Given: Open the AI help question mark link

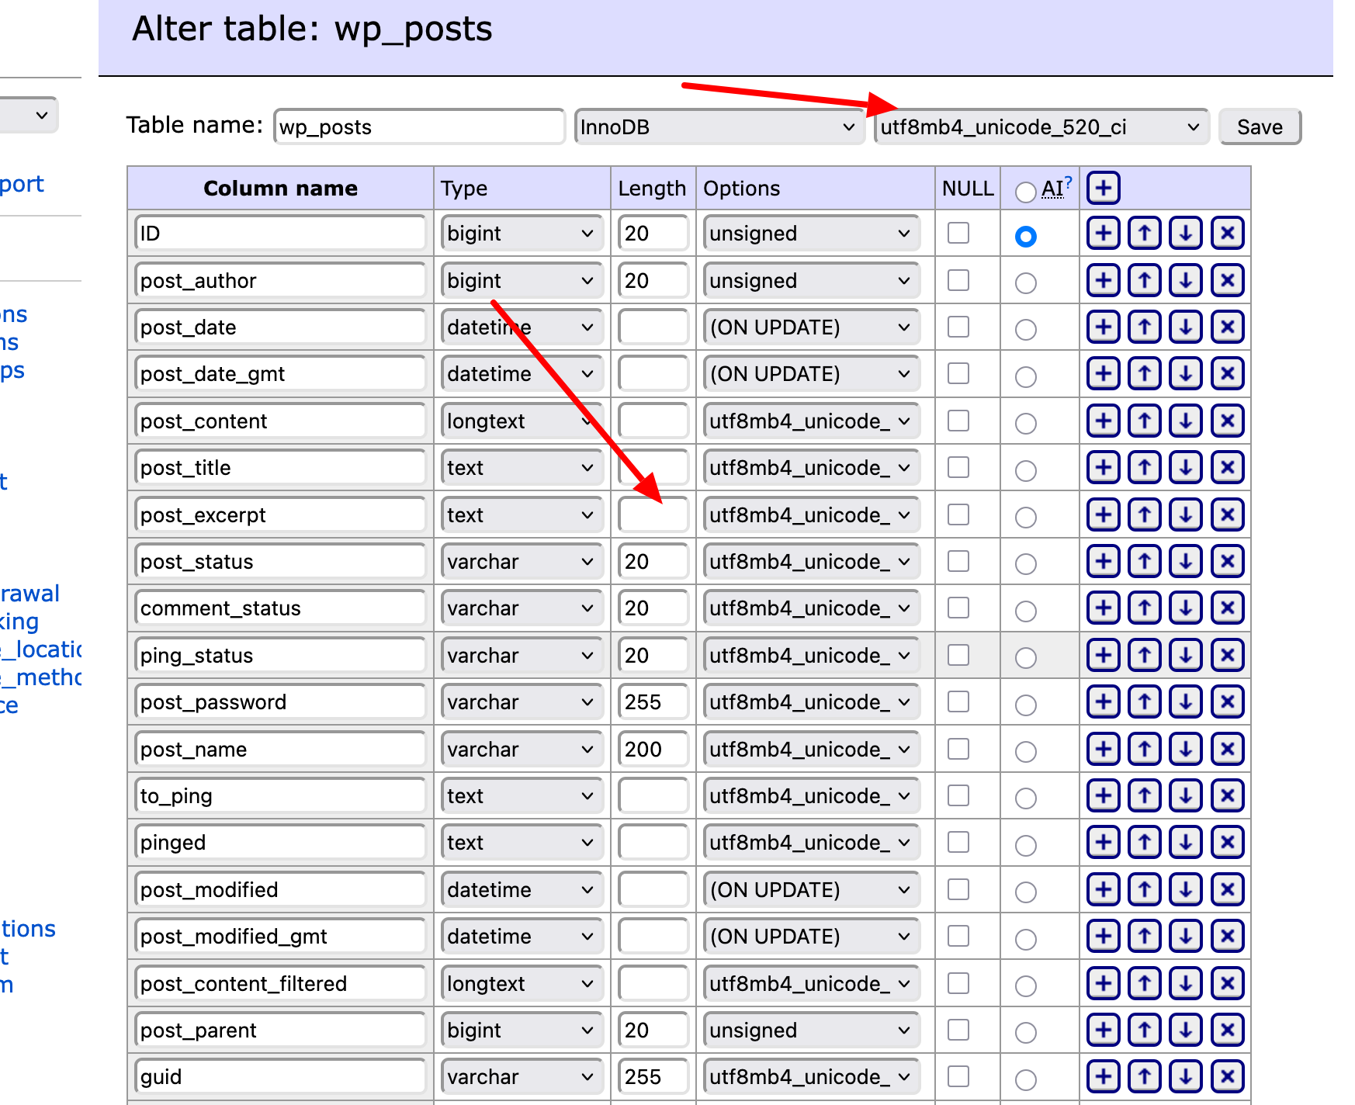Looking at the screenshot, I should click(x=1068, y=183).
